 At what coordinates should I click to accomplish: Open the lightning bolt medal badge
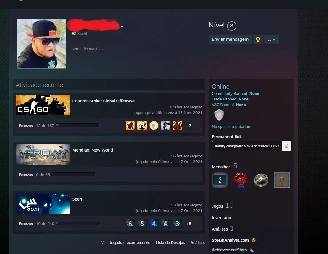coord(261,180)
